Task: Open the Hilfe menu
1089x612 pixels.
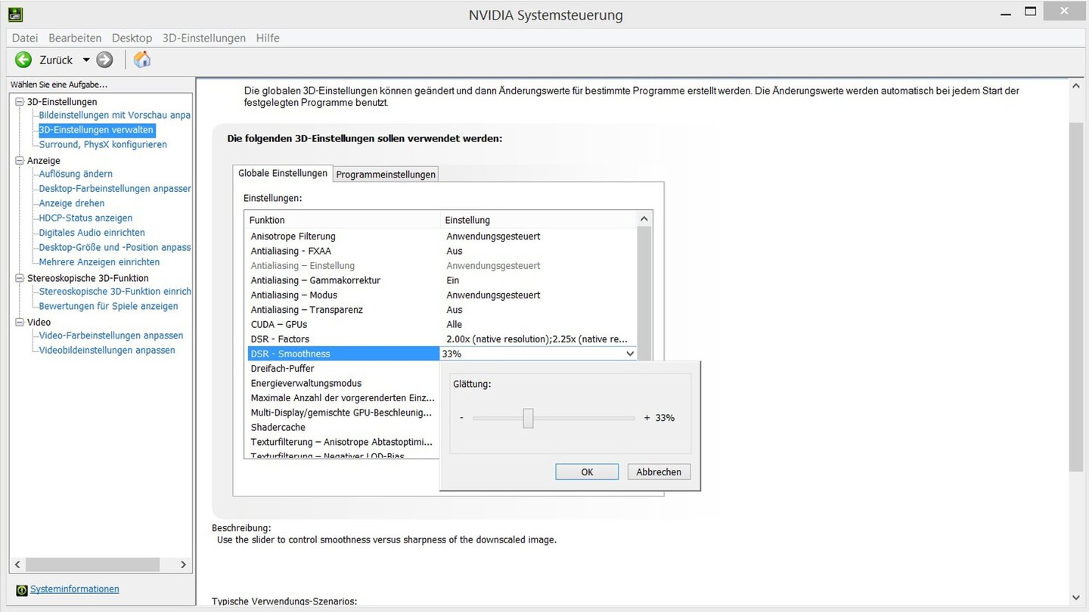Action: pyautogui.click(x=268, y=38)
